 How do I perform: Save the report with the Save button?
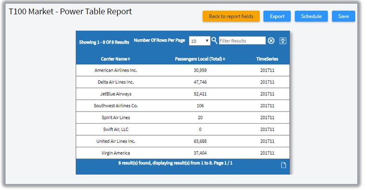coord(343,16)
